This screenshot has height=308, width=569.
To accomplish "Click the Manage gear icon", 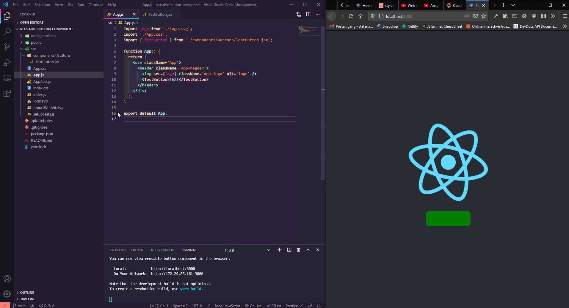I will [7, 294].
